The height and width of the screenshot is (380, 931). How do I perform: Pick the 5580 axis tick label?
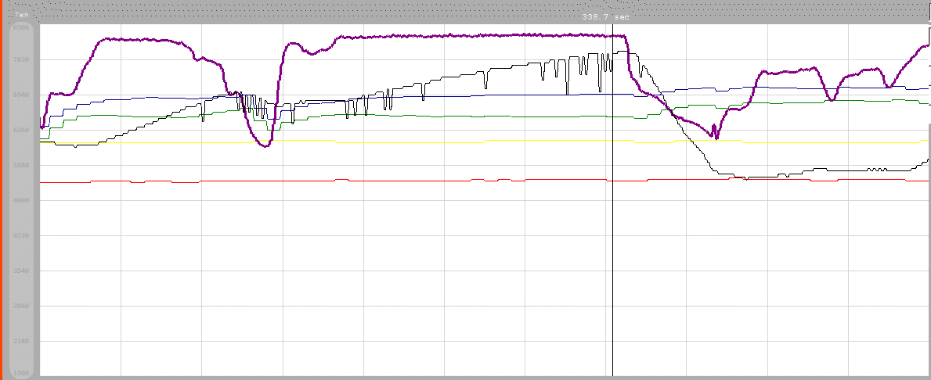[22, 165]
